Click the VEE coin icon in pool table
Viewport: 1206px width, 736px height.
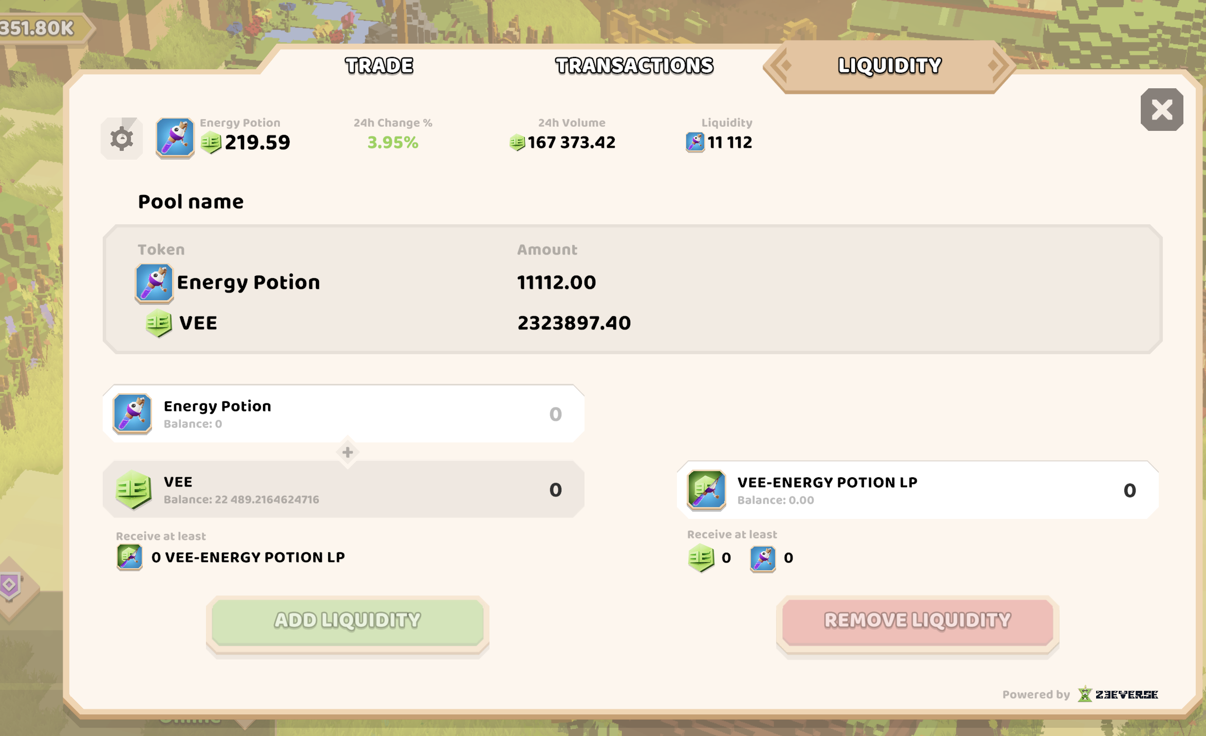[x=159, y=323]
